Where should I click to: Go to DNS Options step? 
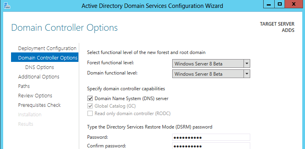[39, 67]
